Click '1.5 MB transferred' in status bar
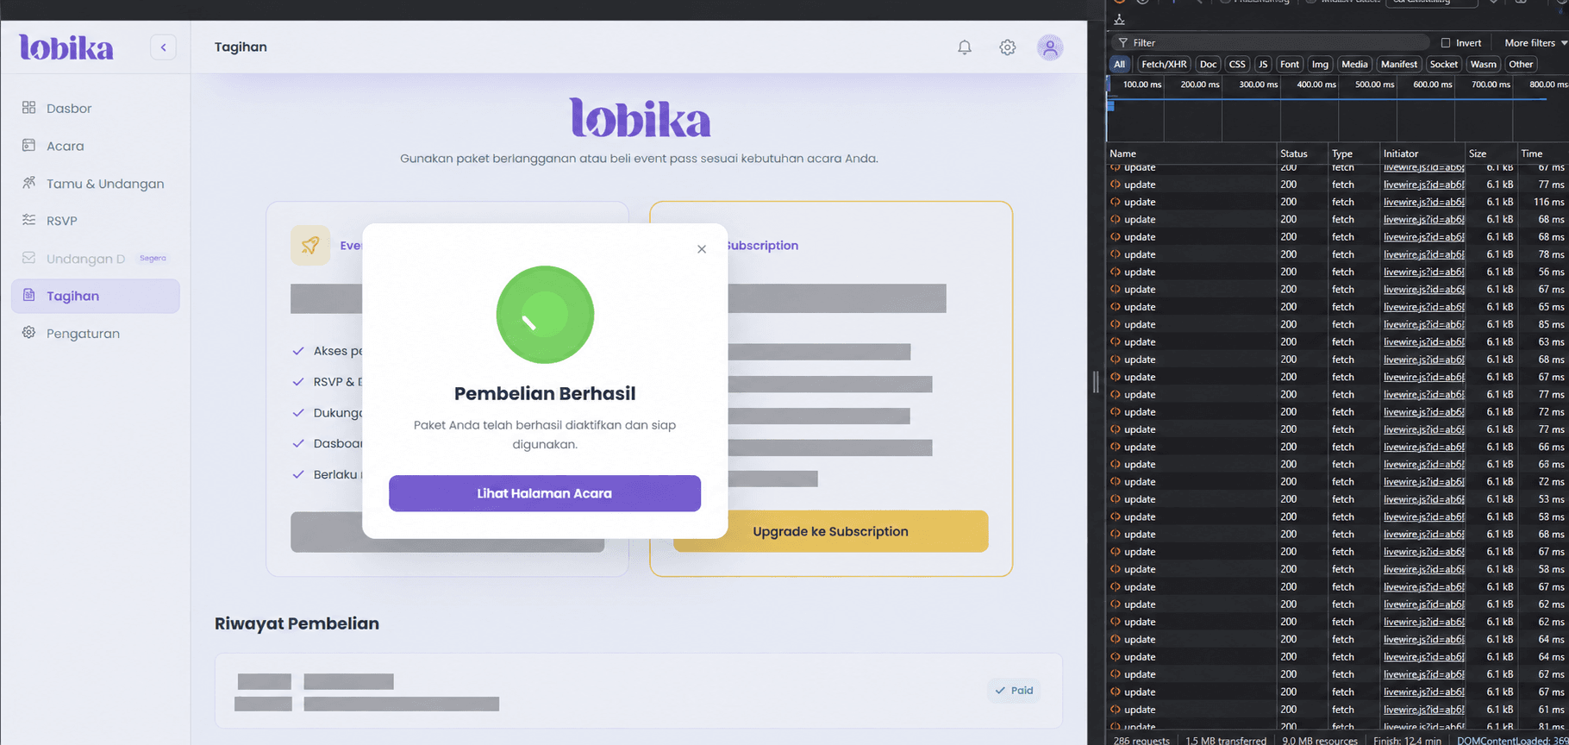The height and width of the screenshot is (745, 1569). 1226,740
